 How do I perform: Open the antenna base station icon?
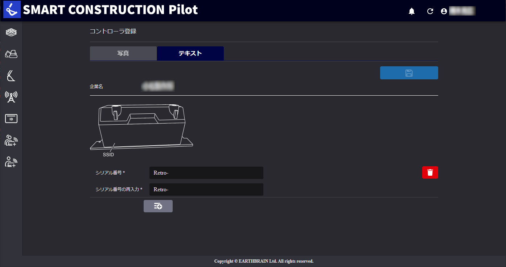coord(11,97)
